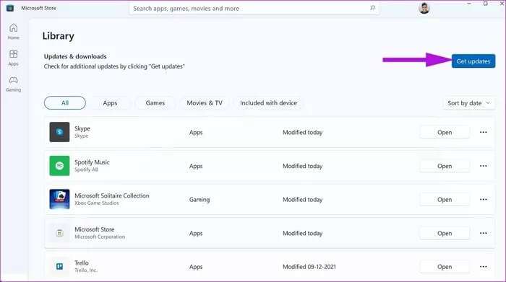This screenshot has height=282, width=506.
Task: Click the Trello app icon
Action: click(59, 266)
